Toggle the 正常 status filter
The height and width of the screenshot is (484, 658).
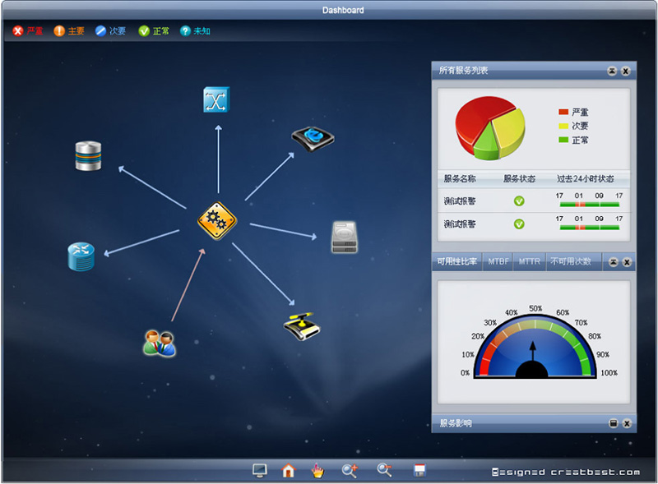click(154, 31)
